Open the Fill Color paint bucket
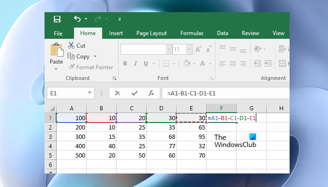 (x=186, y=64)
